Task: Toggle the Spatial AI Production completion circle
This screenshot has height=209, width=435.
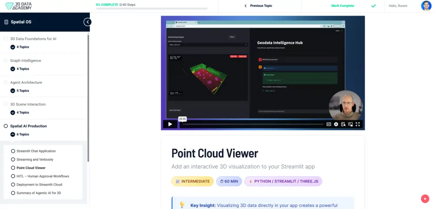Action: coord(6,126)
